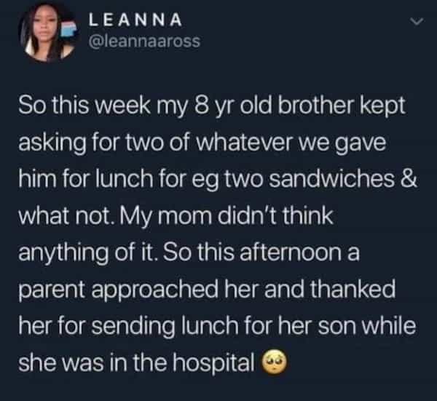Open Leanna's profile picture
The image size is (437, 401).
(x=46, y=33)
